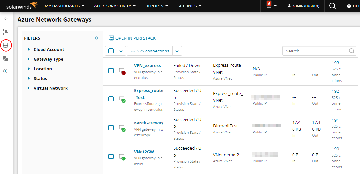Click the VPN_express down status icon
The height and width of the screenshot is (174, 360).
coord(122,72)
